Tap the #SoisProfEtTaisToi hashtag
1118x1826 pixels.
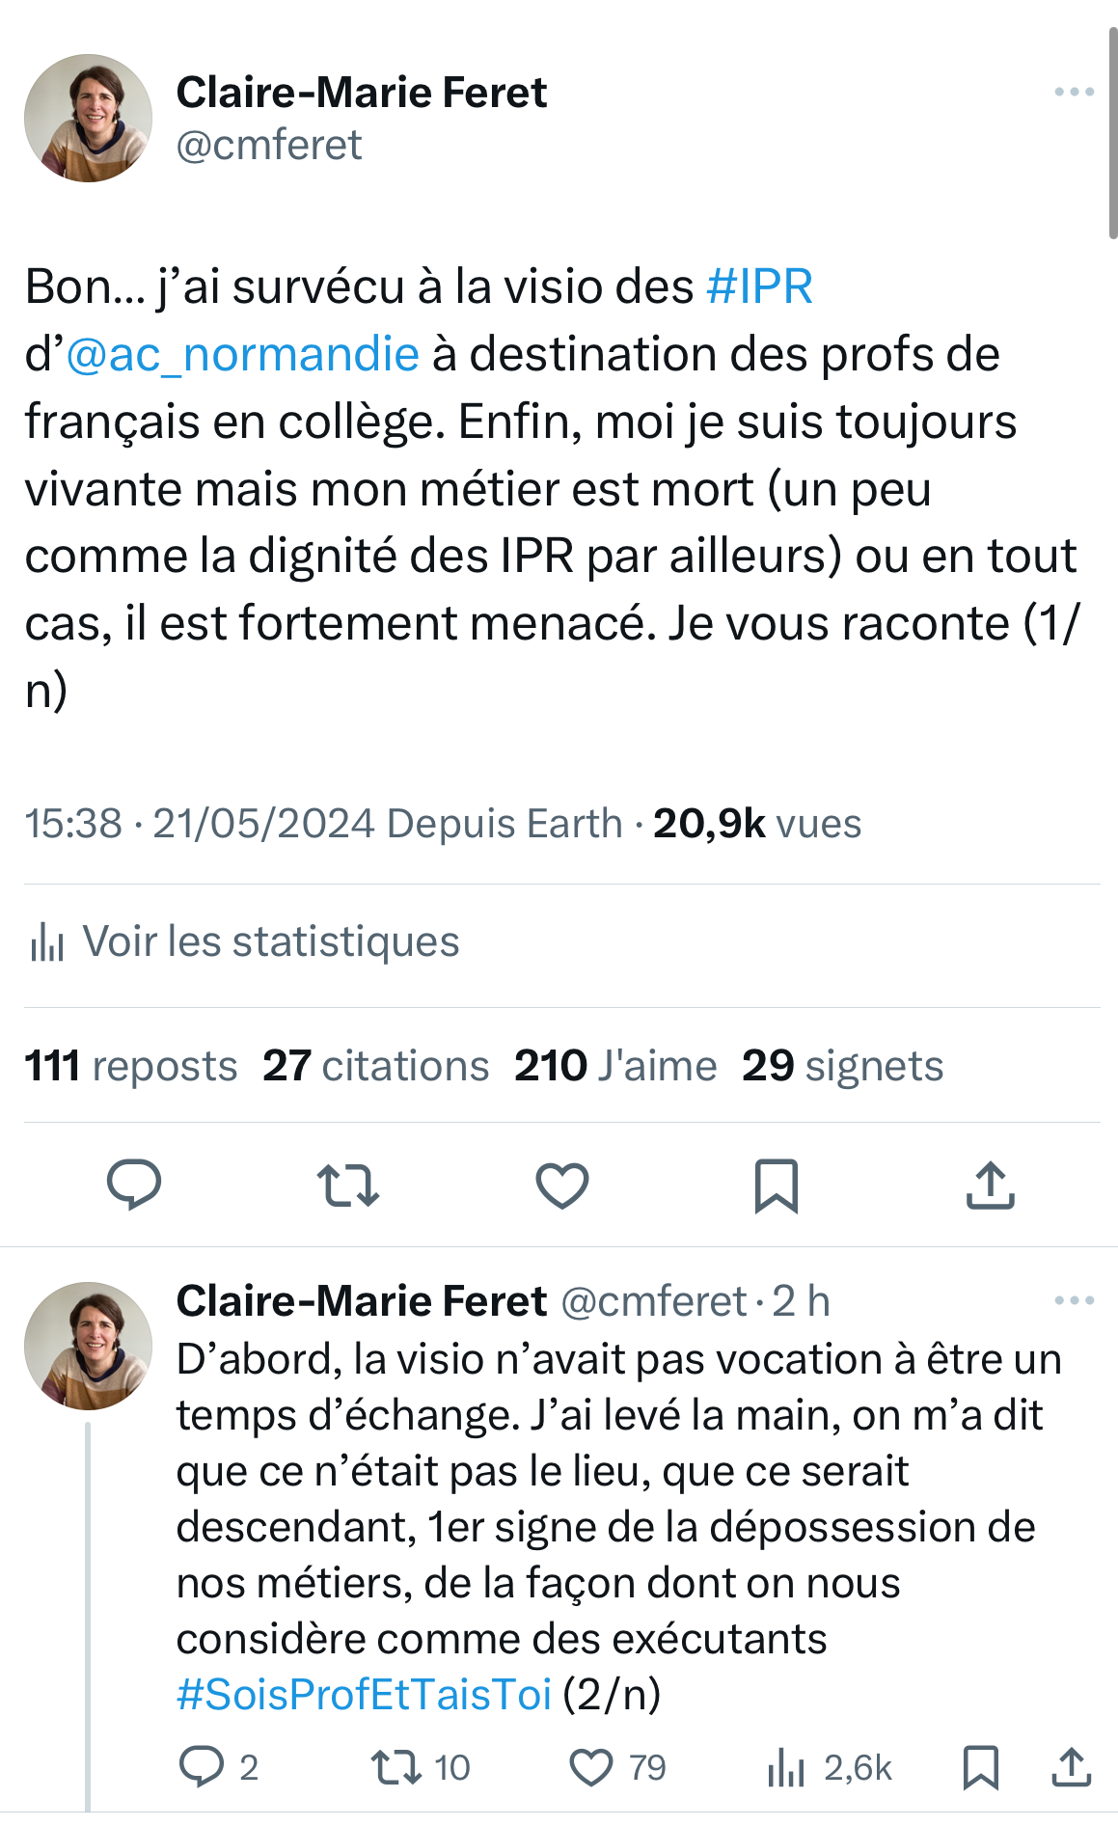[364, 1694]
